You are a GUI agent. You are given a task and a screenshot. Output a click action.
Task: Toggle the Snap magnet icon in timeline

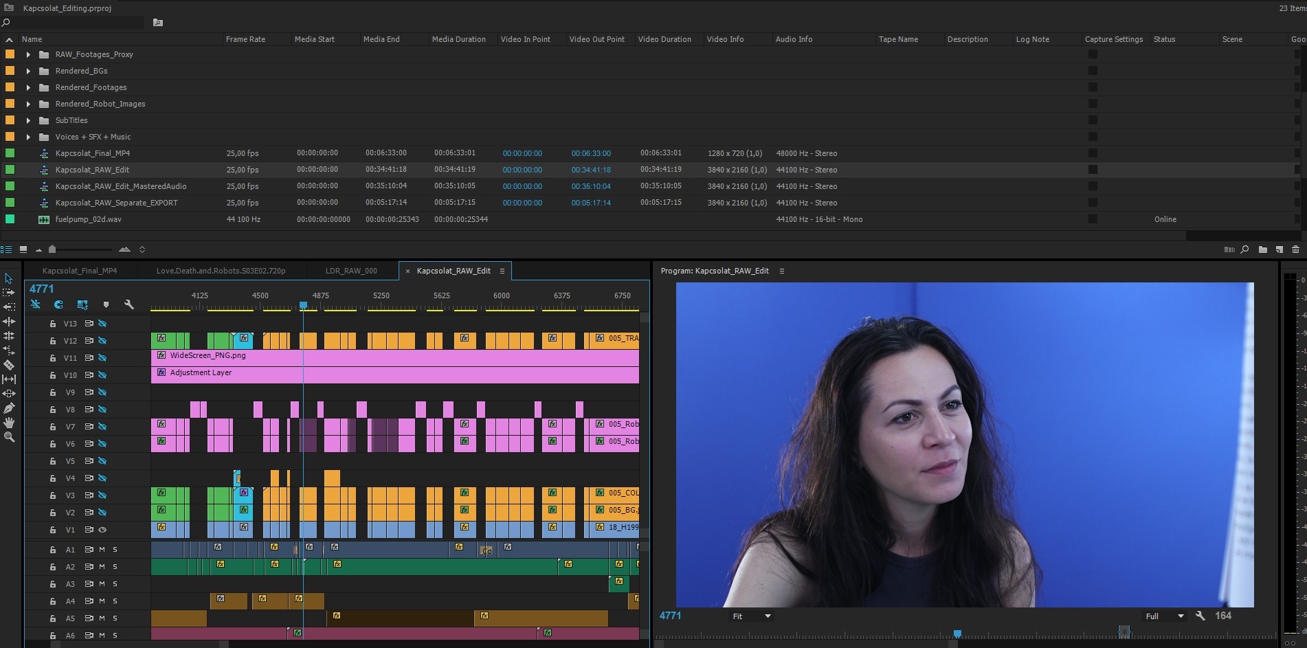[x=58, y=304]
